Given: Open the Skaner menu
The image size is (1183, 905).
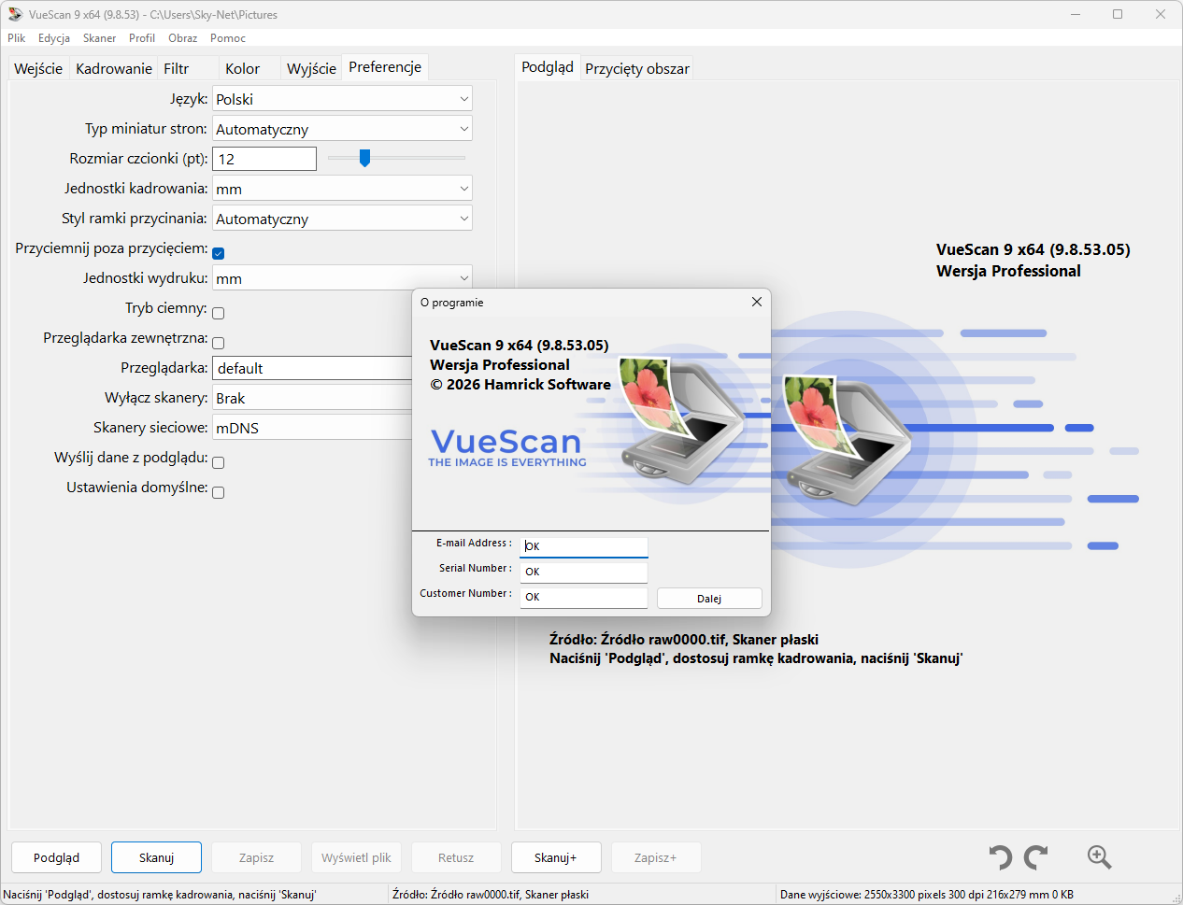Looking at the screenshot, I should point(99,38).
